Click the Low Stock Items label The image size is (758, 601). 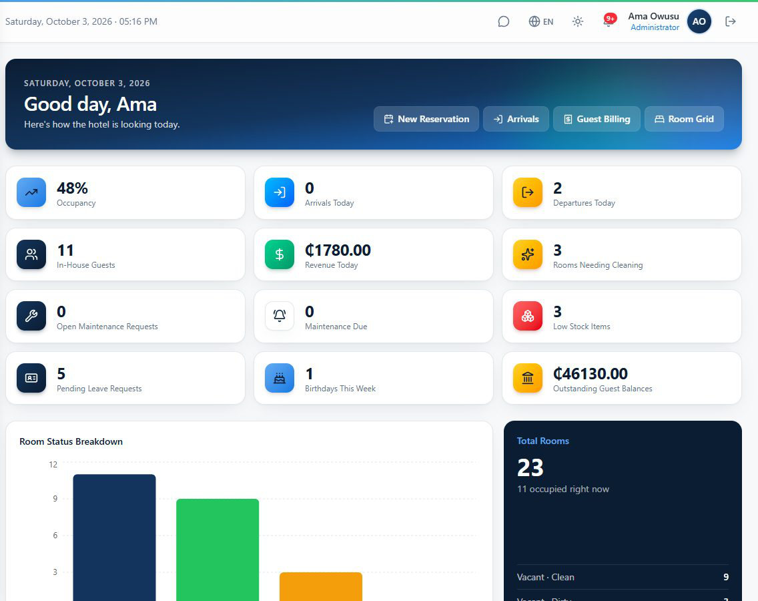coord(582,327)
